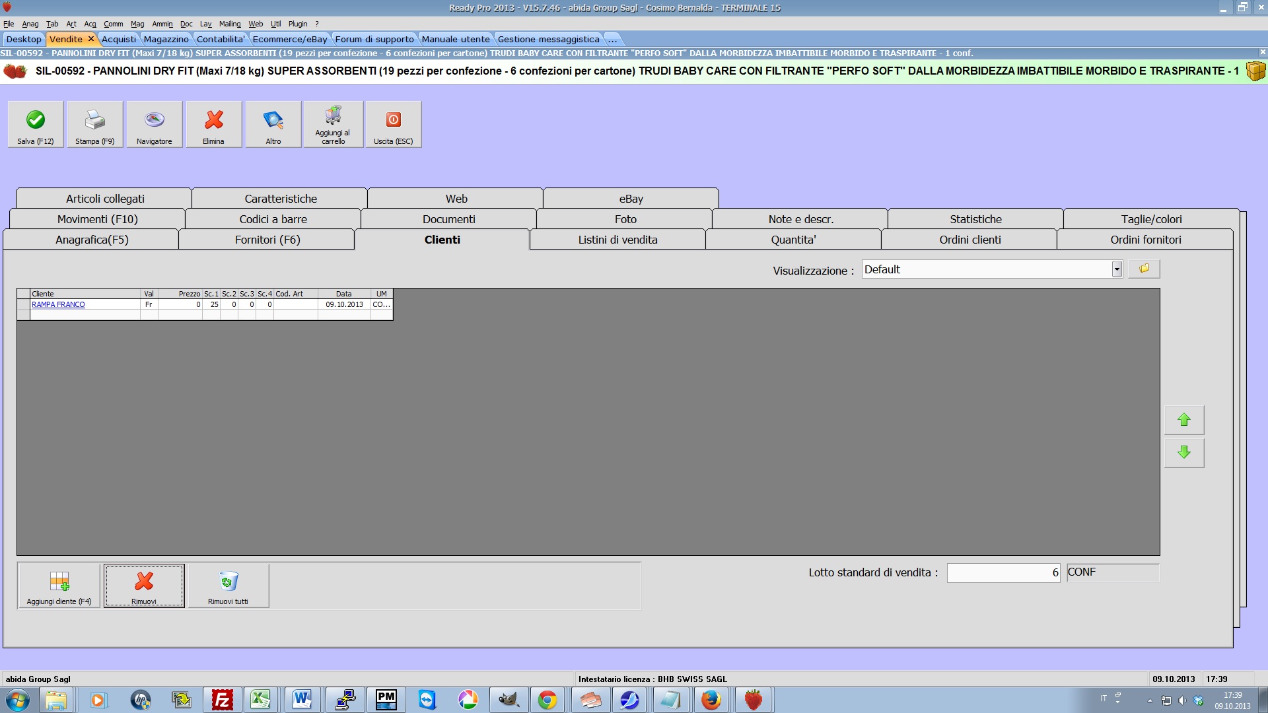
Task: Open RAMPA FRANCO customer link
Action: pyautogui.click(x=58, y=304)
